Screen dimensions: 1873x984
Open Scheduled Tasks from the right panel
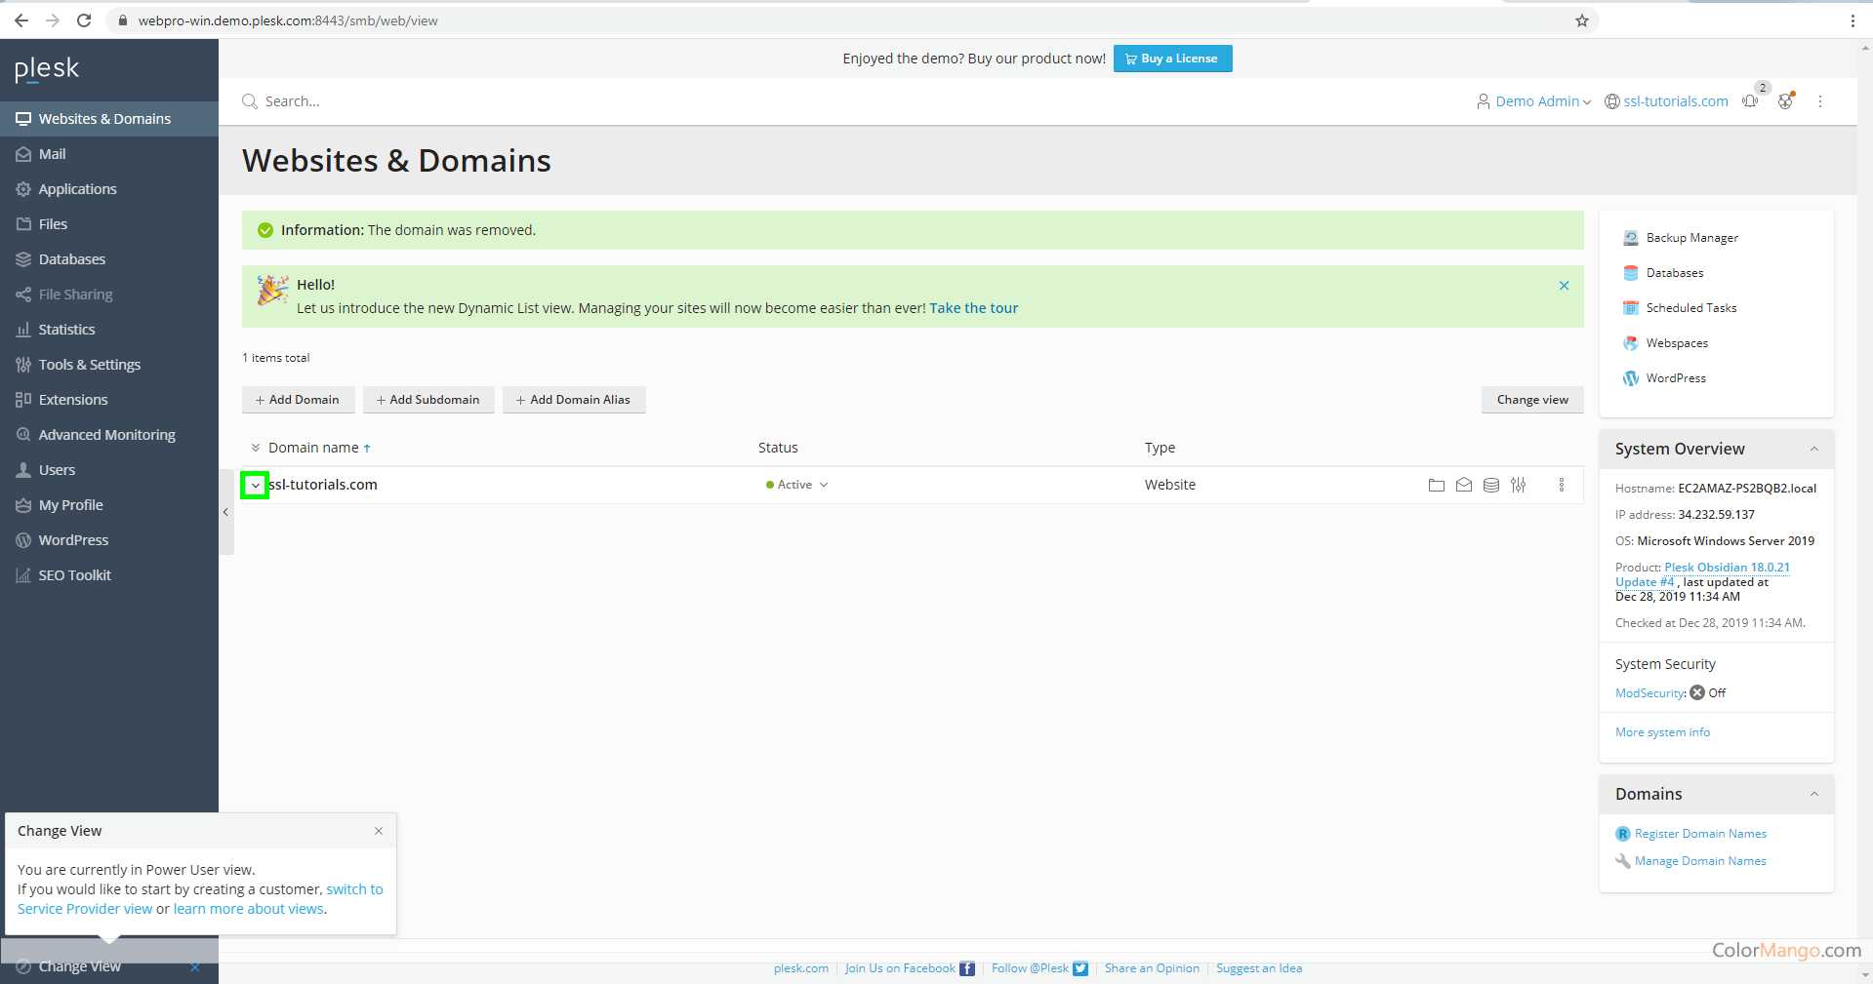pos(1690,307)
